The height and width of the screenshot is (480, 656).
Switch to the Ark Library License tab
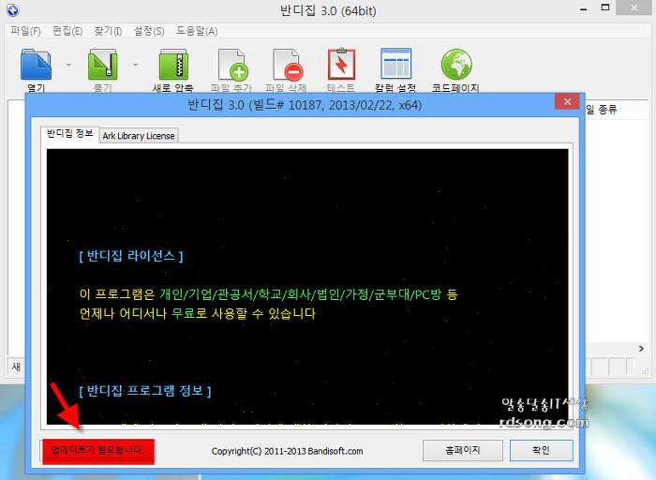pyautogui.click(x=139, y=135)
